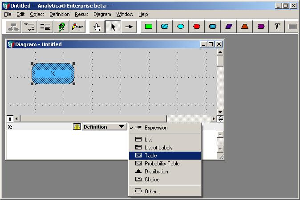Pick the green rectangle decision node
The image size is (300, 200).
(149, 27)
